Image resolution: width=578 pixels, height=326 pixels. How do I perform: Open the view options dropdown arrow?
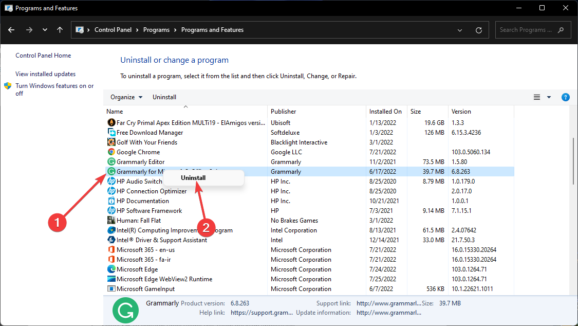click(549, 97)
